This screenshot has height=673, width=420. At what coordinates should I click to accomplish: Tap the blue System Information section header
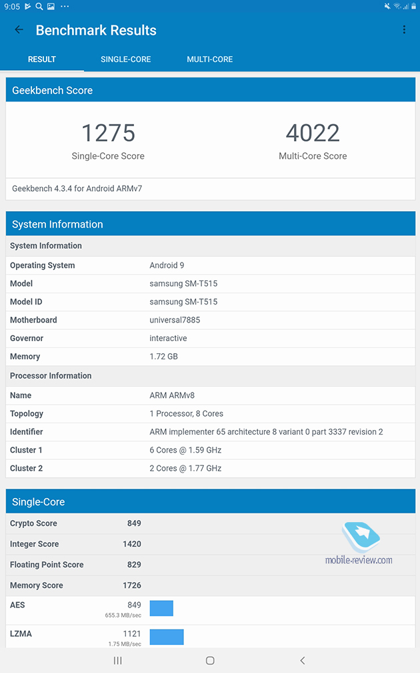point(211,224)
